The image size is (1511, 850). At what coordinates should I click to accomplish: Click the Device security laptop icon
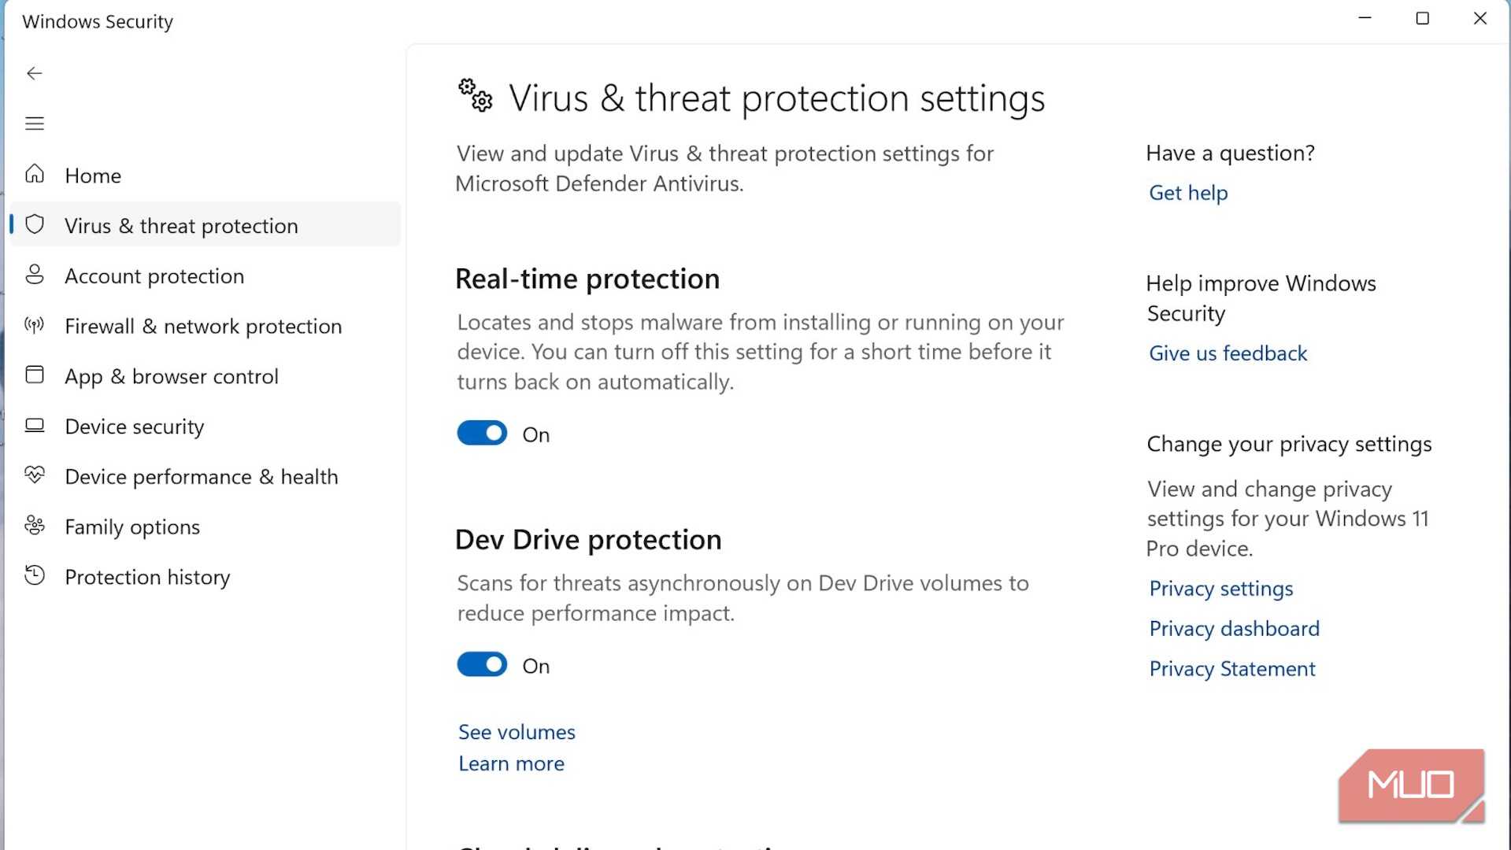(x=35, y=426)
